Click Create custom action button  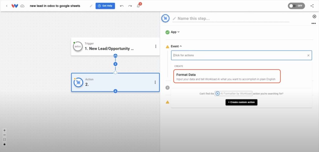pos(241,102)
